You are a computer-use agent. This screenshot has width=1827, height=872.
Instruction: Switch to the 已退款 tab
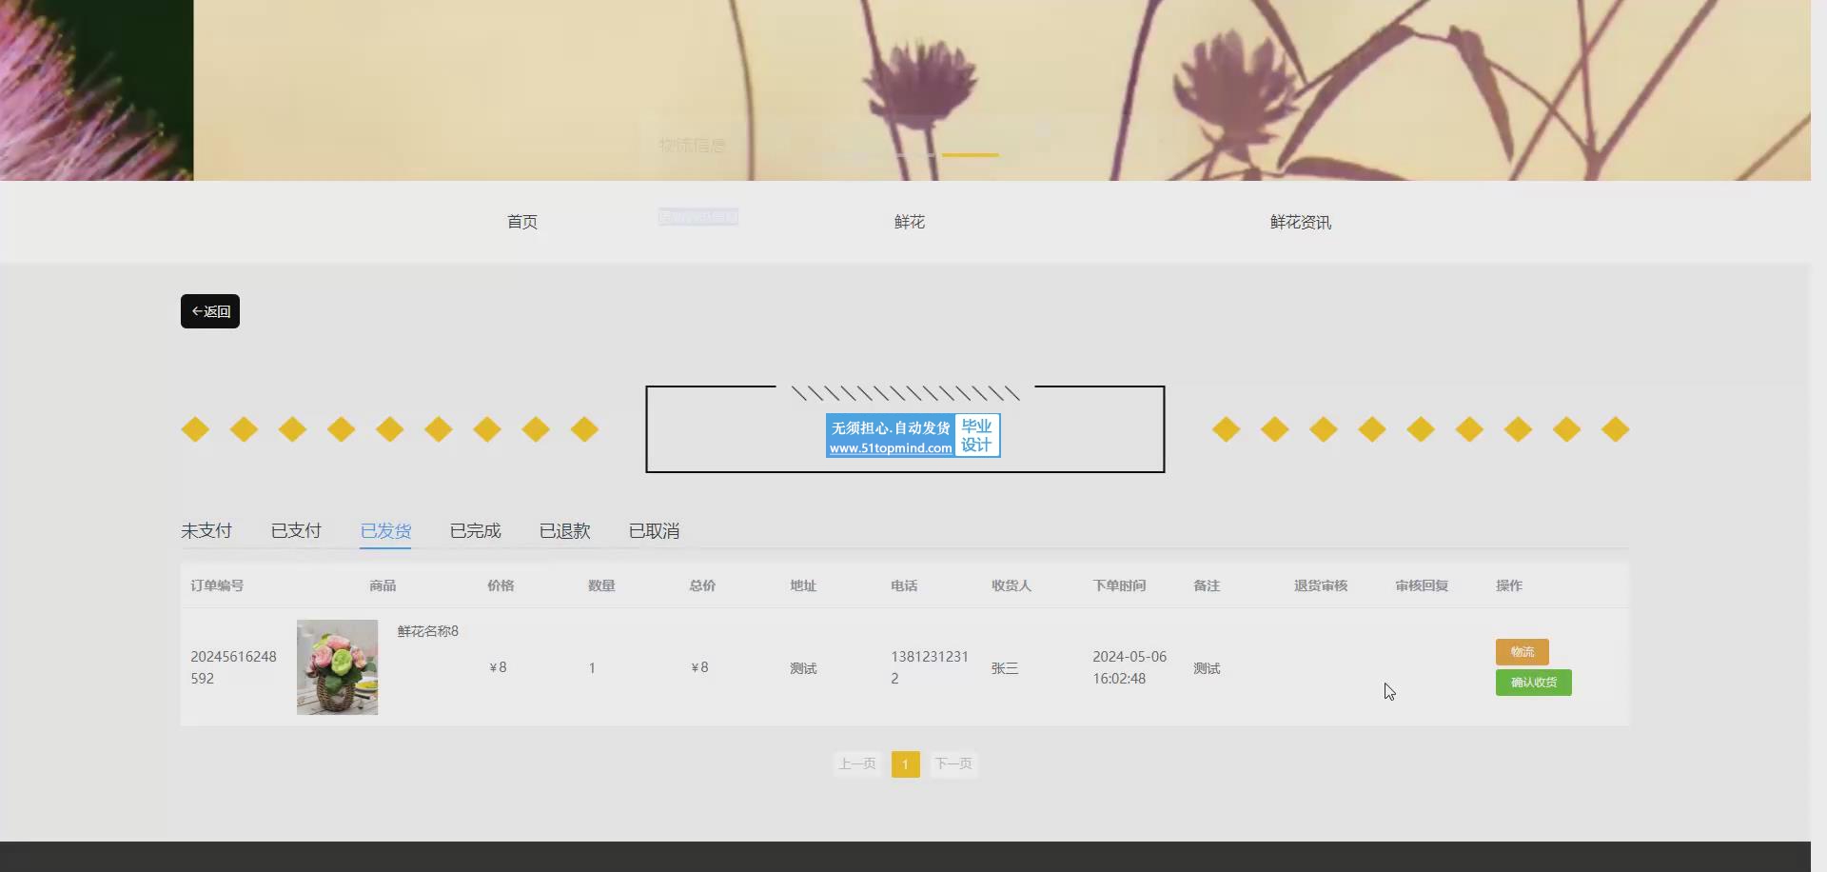click(564, 531)
